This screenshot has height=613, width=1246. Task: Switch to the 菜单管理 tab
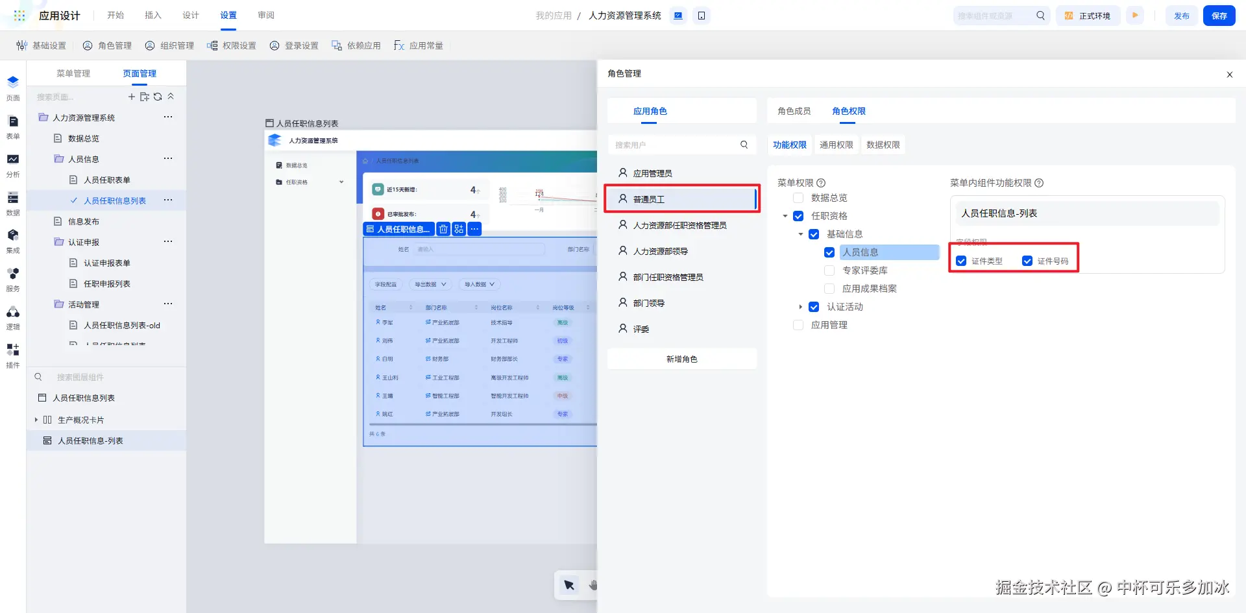73,73
